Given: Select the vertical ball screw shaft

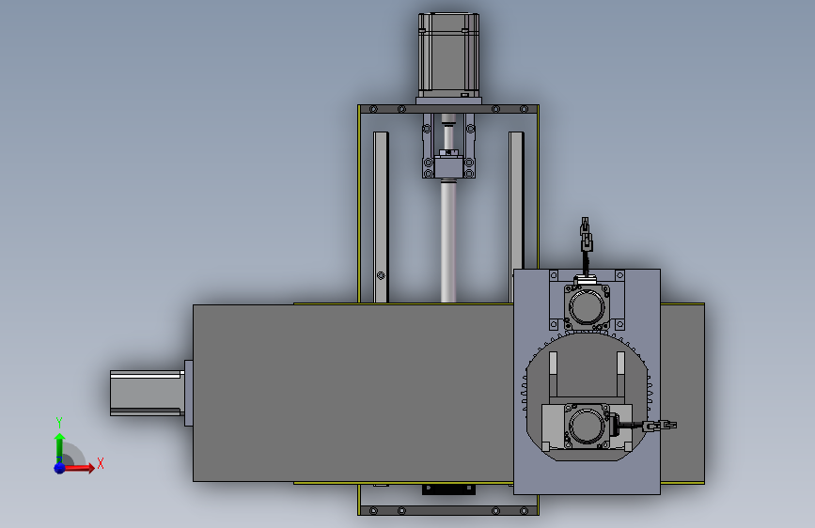Looking at the screenshot, I should (448, 241).
